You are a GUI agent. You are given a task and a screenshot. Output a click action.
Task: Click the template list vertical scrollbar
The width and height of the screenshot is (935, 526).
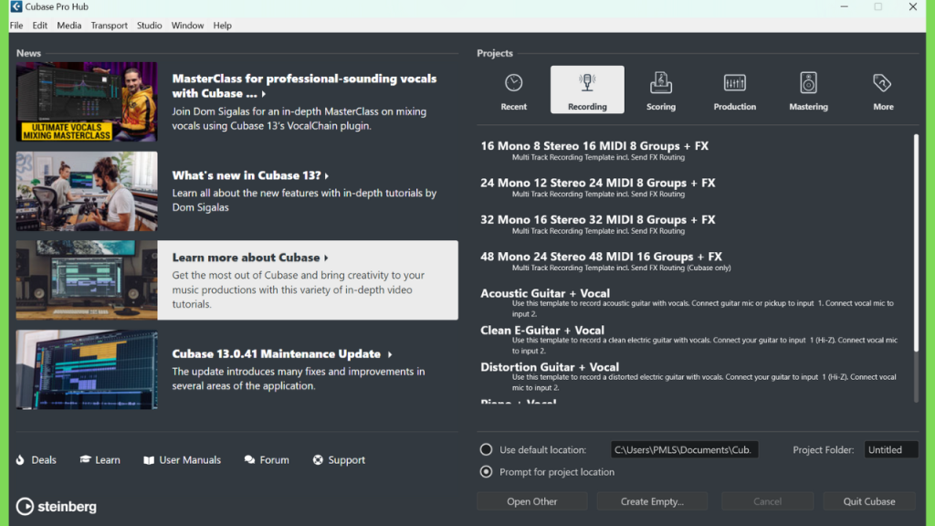coord(916,241)
